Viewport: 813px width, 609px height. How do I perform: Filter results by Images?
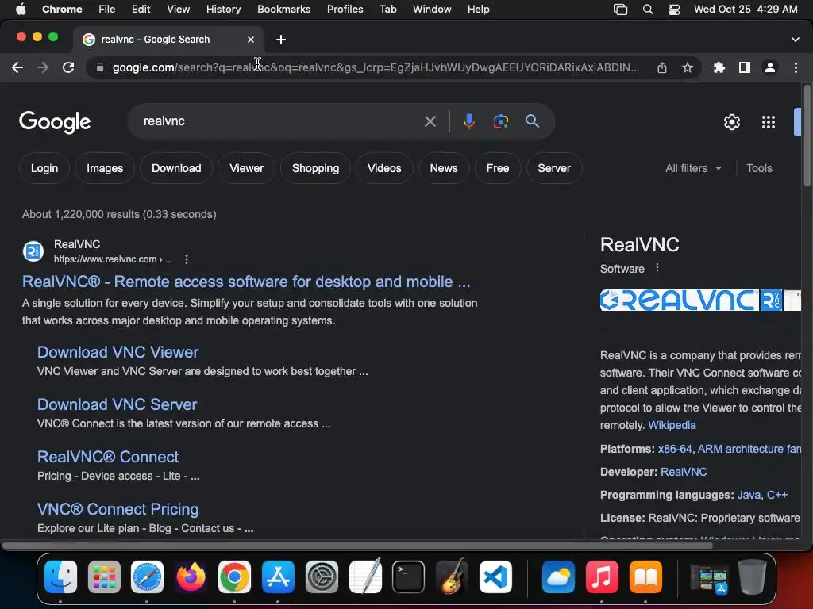pos(105,168)
